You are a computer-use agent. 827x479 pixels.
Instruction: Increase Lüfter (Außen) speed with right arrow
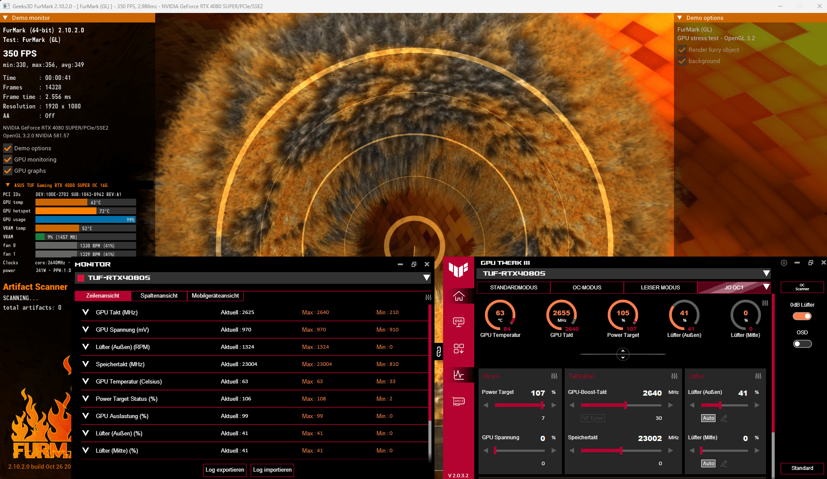coord(757,405)
